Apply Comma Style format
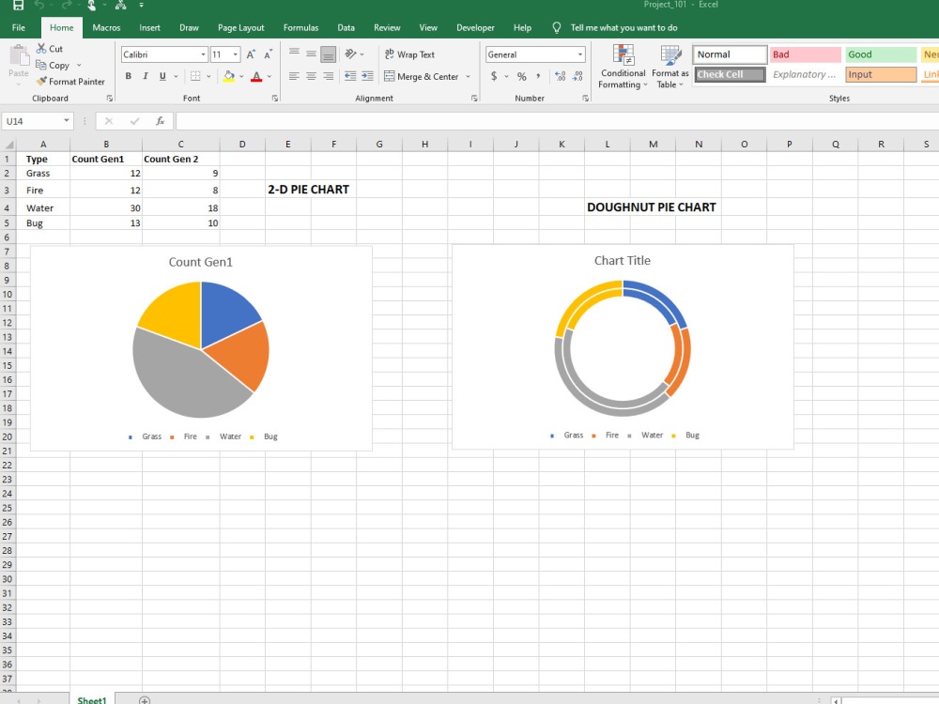 [538, 76]
